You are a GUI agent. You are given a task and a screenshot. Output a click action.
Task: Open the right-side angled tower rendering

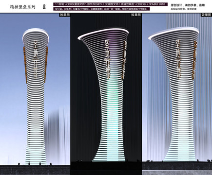(x=177, y=94)
